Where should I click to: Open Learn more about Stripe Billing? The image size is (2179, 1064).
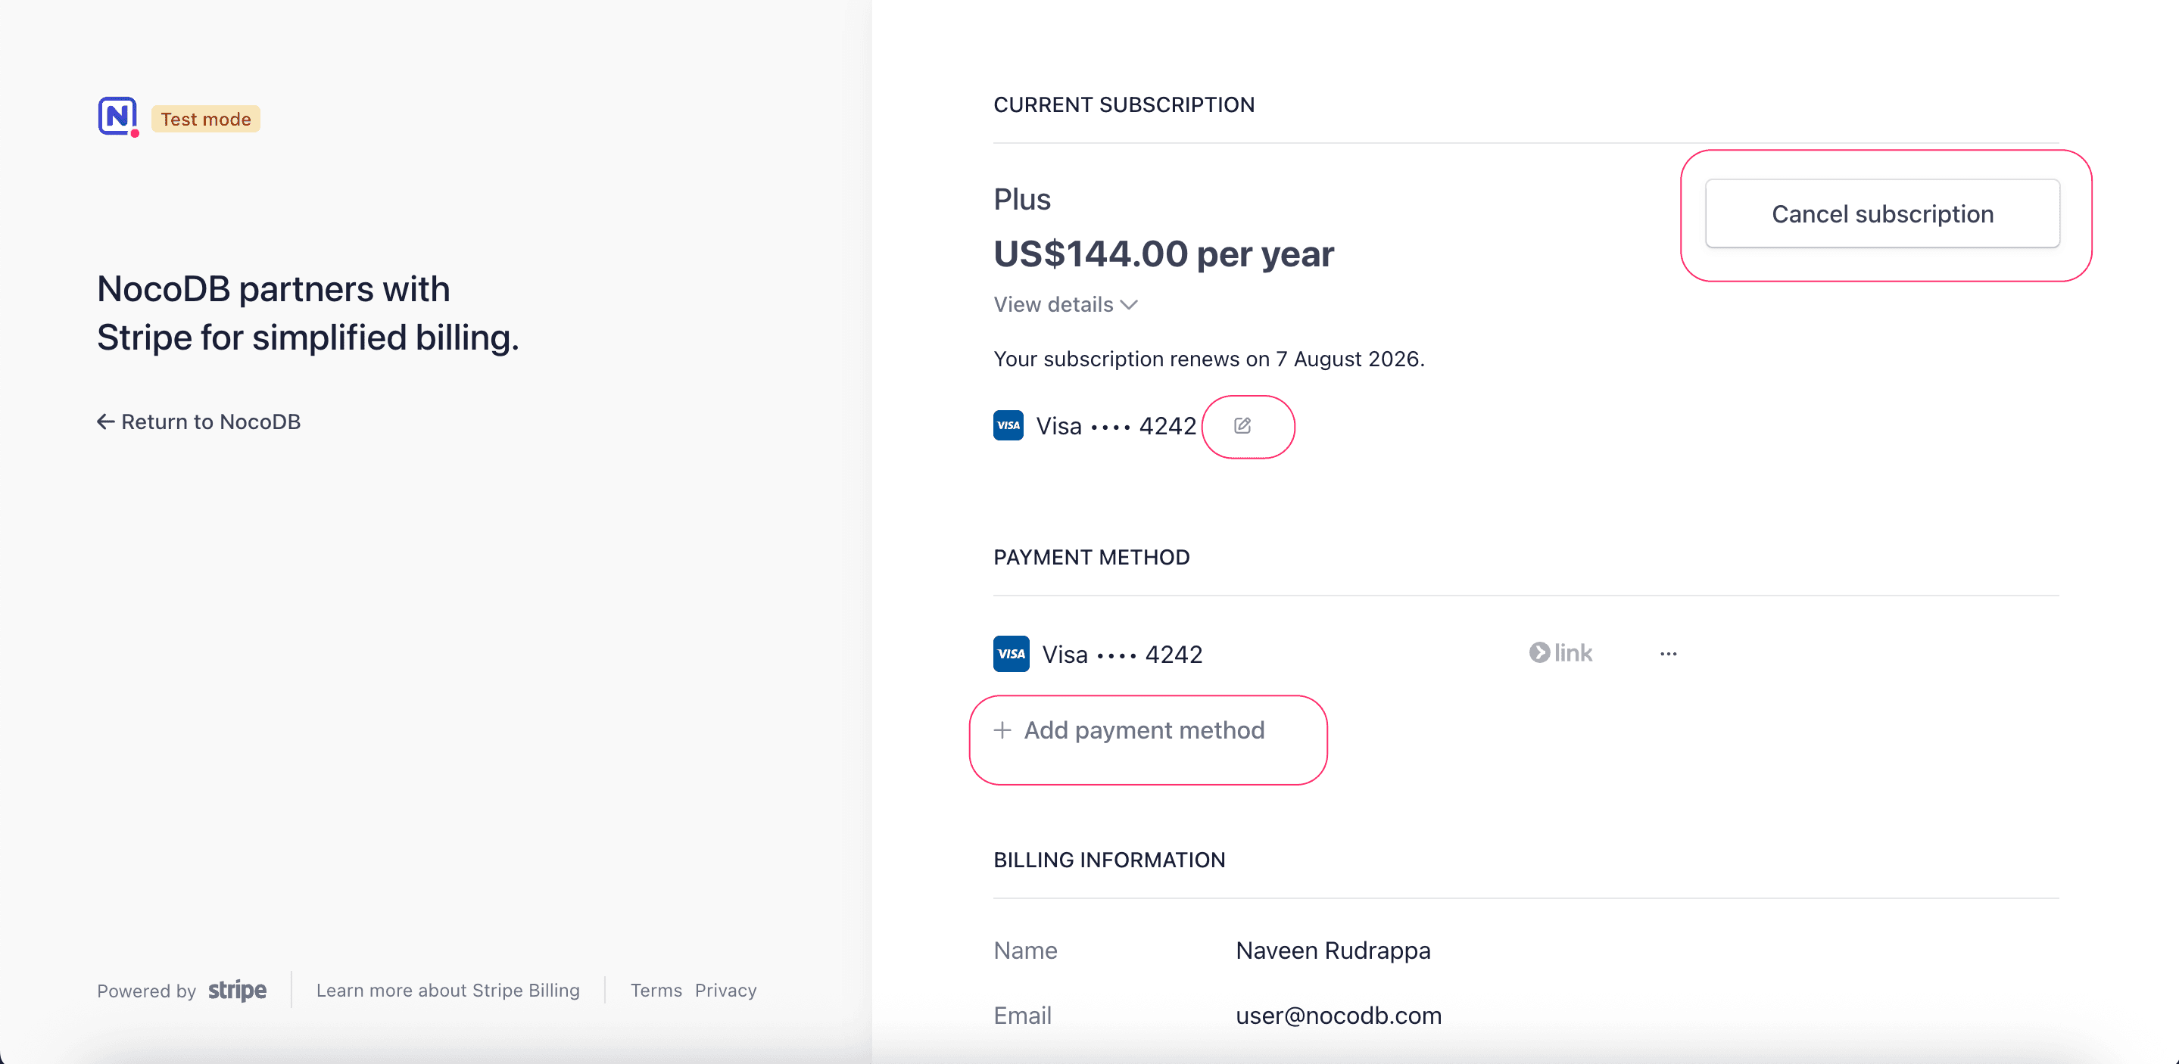[448, 990]
